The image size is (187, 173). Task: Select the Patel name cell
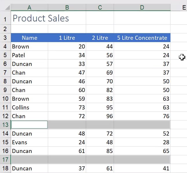coord(30,55)
